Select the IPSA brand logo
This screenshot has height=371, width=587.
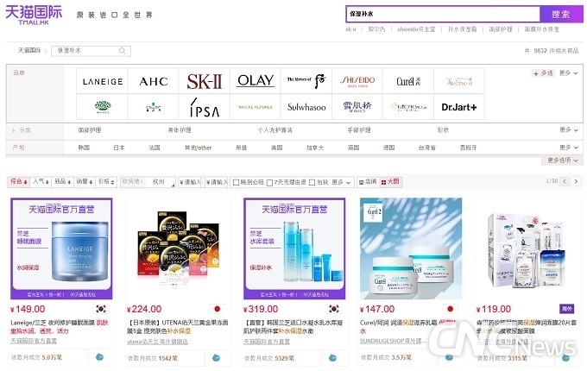click(205, 107)
